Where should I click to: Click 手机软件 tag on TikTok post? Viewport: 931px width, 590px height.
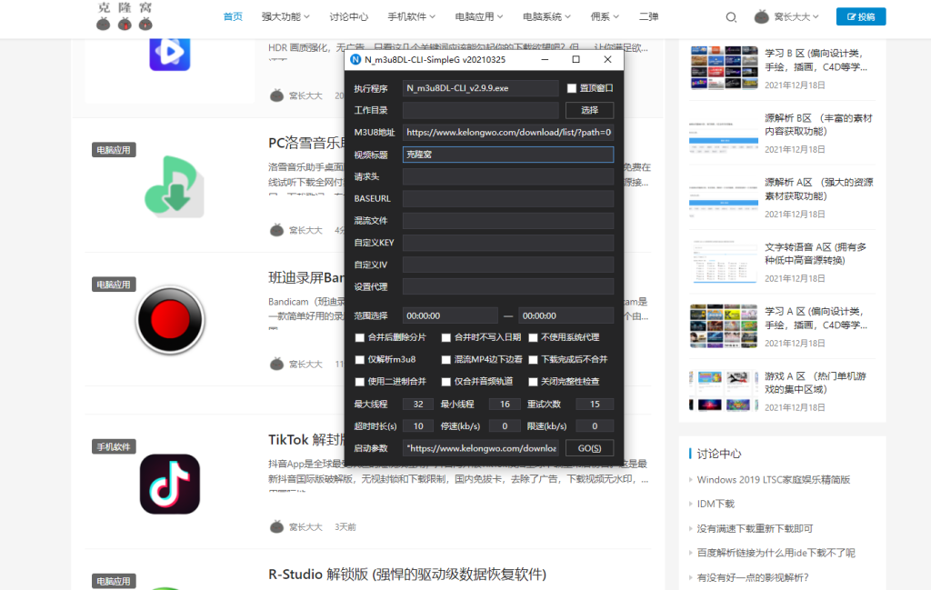pos(114,447)
